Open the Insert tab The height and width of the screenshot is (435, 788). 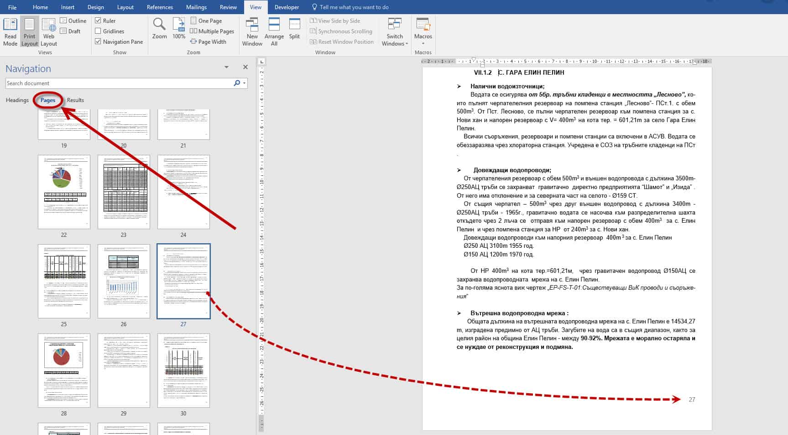pyautogui.click(x=68, y=7)
